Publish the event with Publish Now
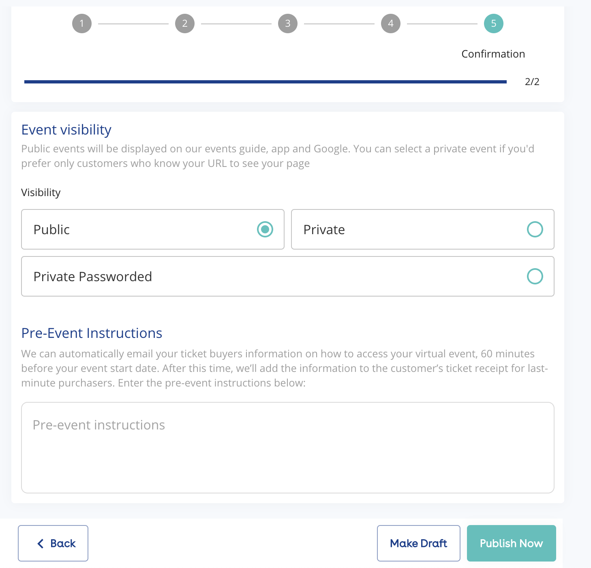The image size is (591, 568). click(511, 543)
